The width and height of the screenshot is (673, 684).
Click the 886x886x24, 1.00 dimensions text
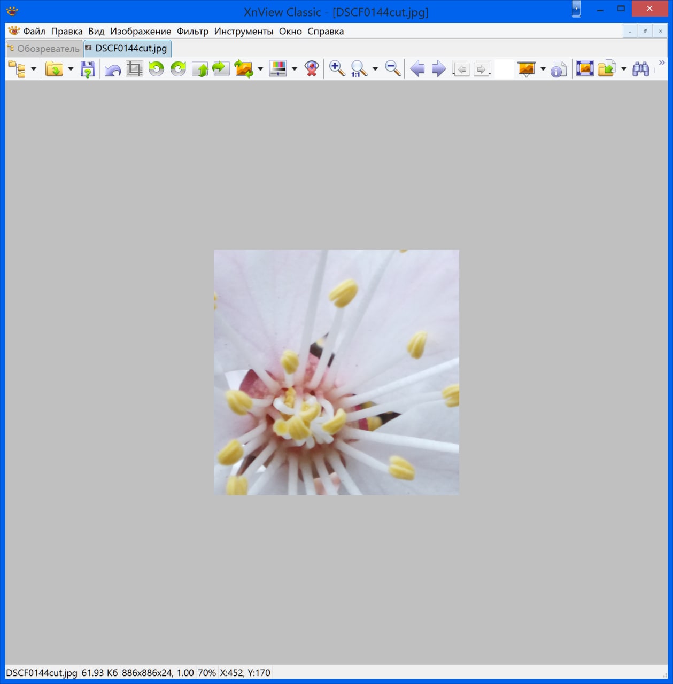[158, 673]
